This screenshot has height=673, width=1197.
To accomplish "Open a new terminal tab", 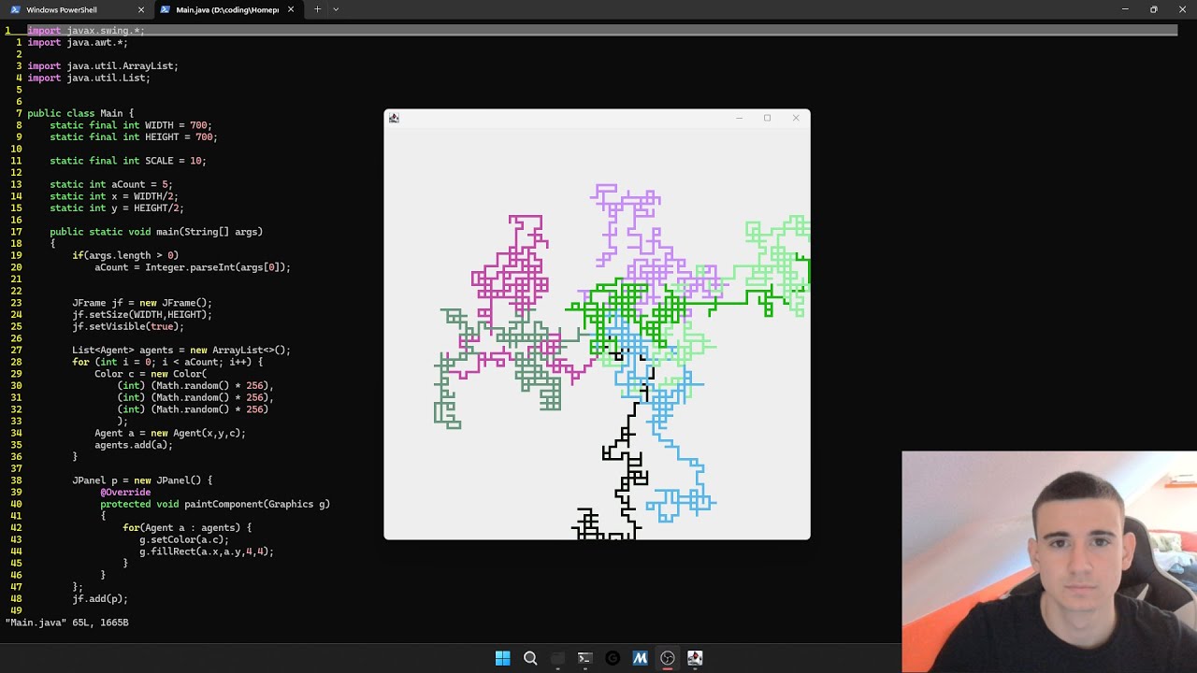I will 317,9.
